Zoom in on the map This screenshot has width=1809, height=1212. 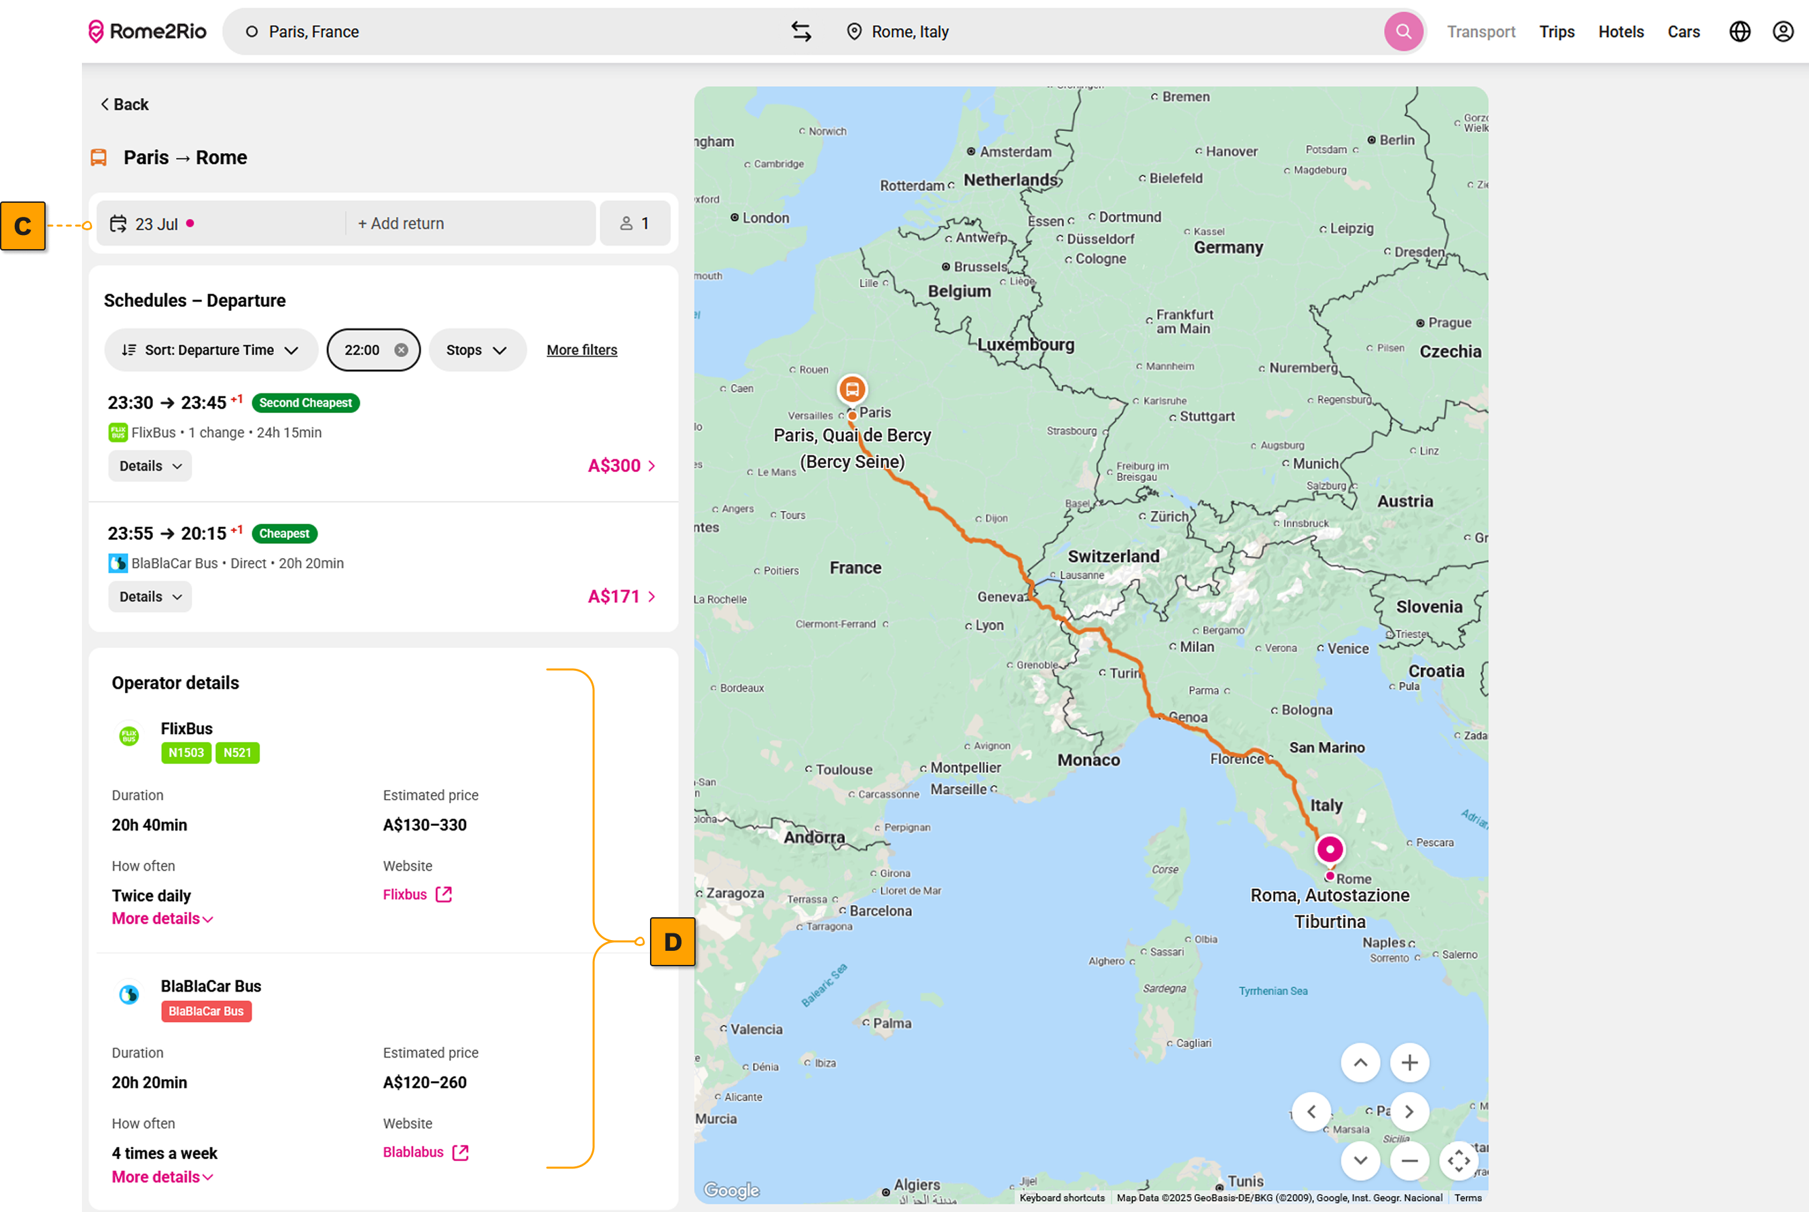tap(1409, 1063)
